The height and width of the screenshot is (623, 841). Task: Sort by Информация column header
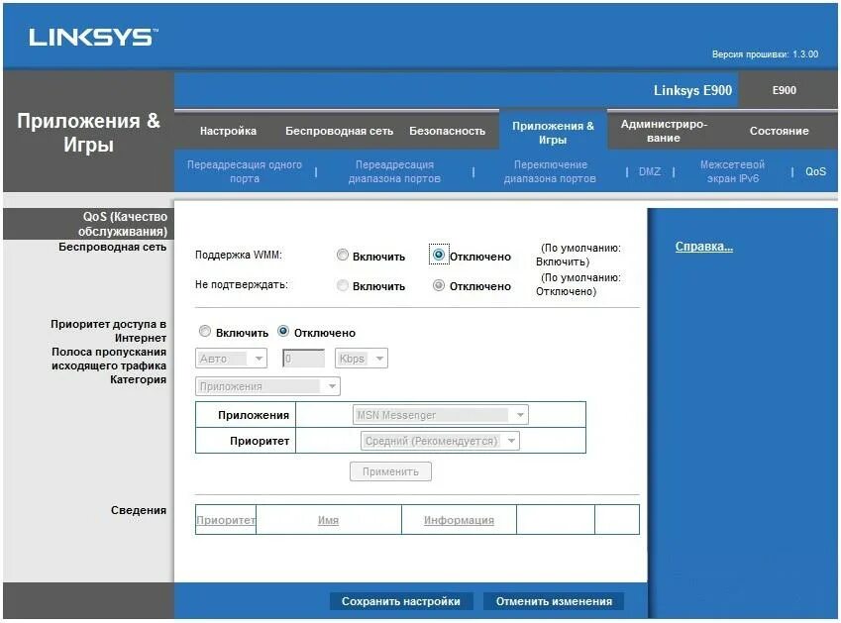tap(459, 520)
